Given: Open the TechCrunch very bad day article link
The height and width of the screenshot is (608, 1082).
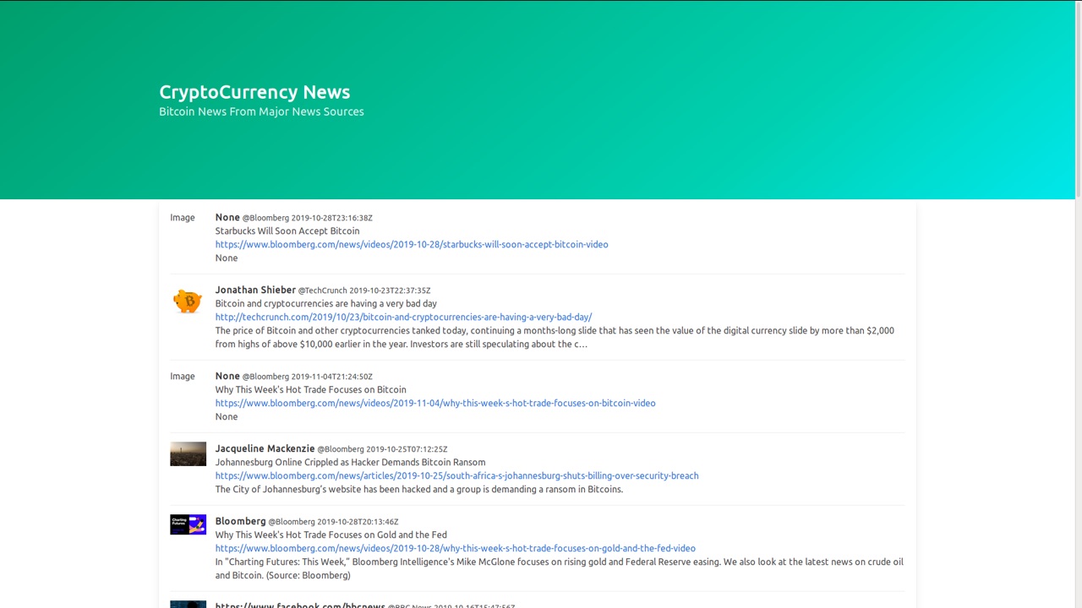Looking at the screenshot, I should [x=403, y=318].
